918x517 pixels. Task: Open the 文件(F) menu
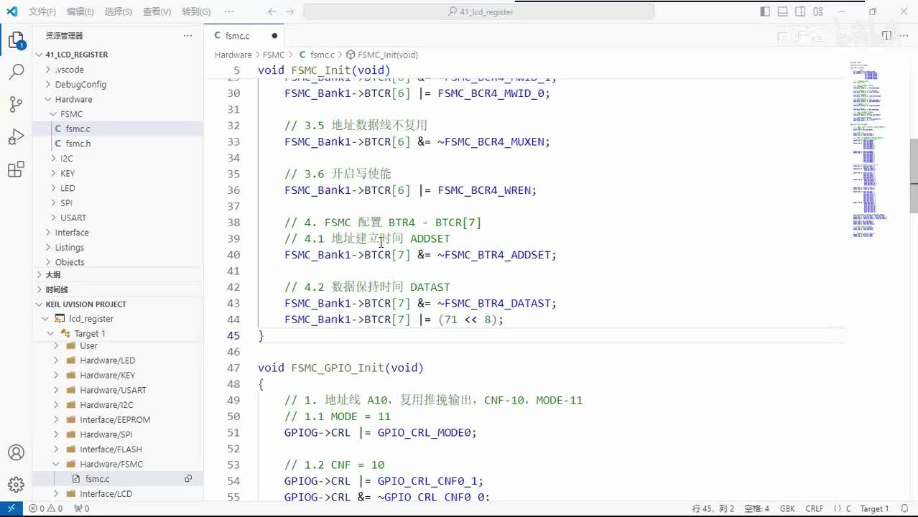pos(42,11)
